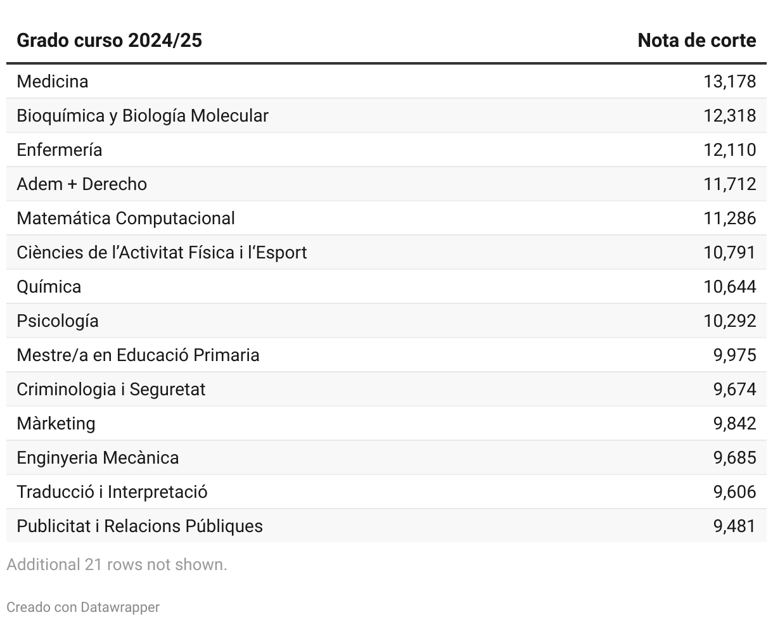Click the Química row label
Viewport: 773px width, 622px height.
[49, 286]
